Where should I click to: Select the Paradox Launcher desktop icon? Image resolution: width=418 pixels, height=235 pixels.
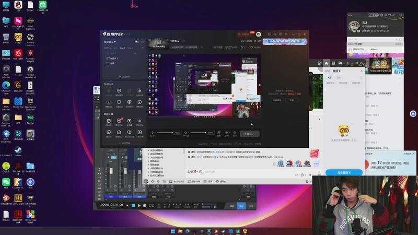coord(30,72)
